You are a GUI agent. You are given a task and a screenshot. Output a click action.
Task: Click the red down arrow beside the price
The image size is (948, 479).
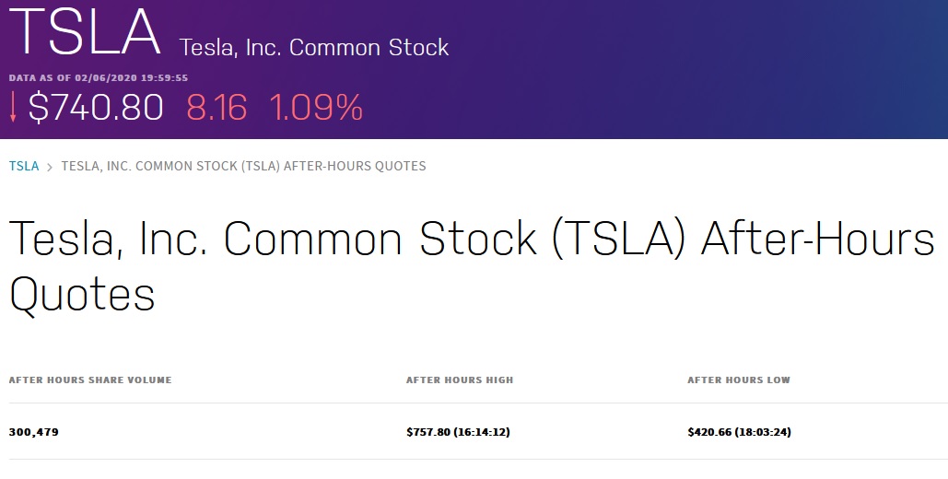14,108
